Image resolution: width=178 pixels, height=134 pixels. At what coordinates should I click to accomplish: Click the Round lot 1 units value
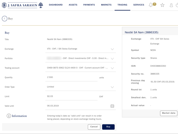(153, 90)
